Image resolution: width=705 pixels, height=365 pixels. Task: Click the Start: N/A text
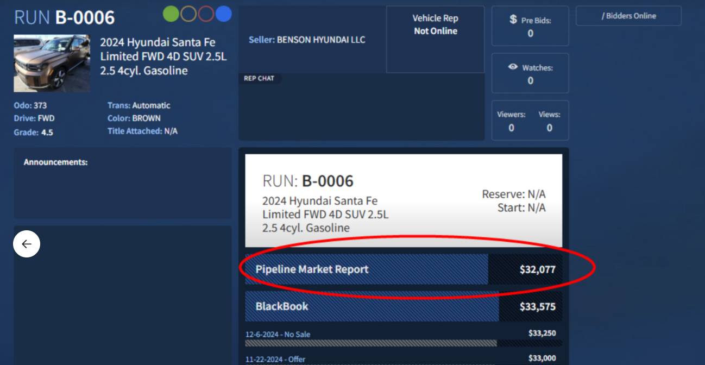521,207
